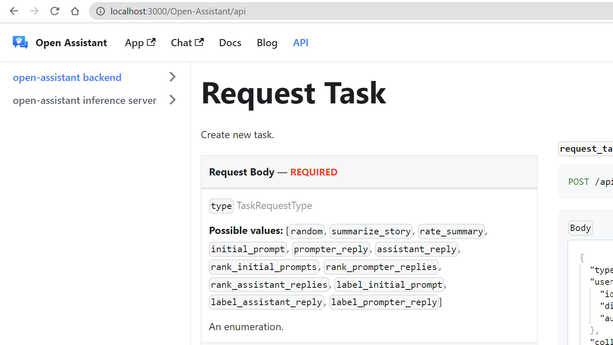
Task: Open the API tab in navbar
Action: click(x=301, y=43)
